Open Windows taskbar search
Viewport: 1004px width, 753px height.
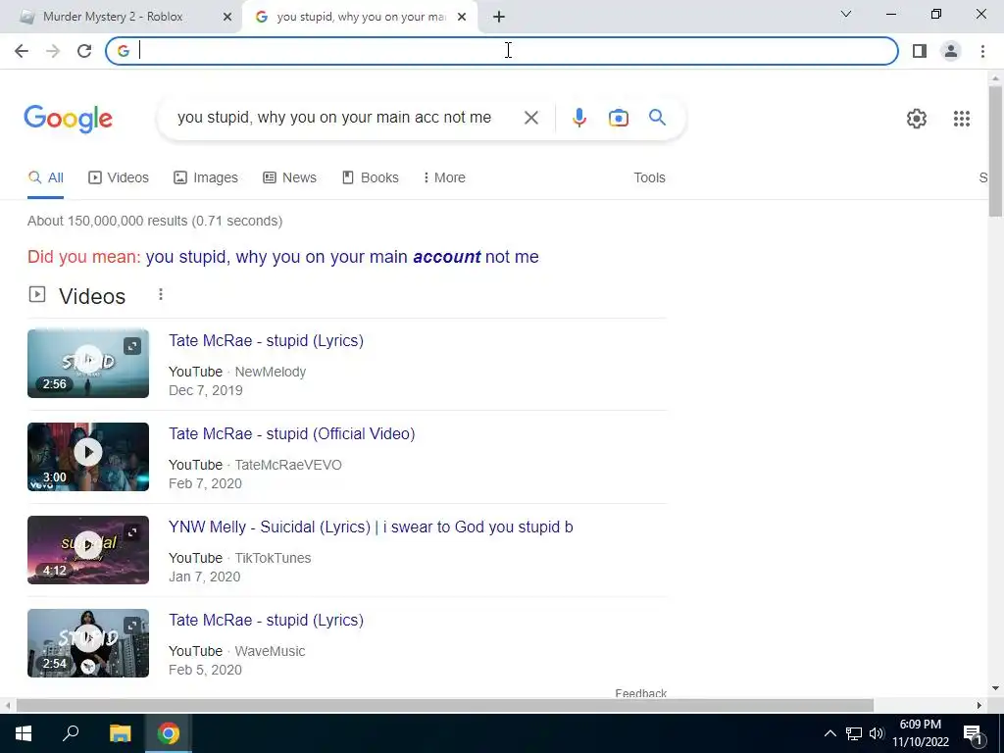click(x=71, y=733)
